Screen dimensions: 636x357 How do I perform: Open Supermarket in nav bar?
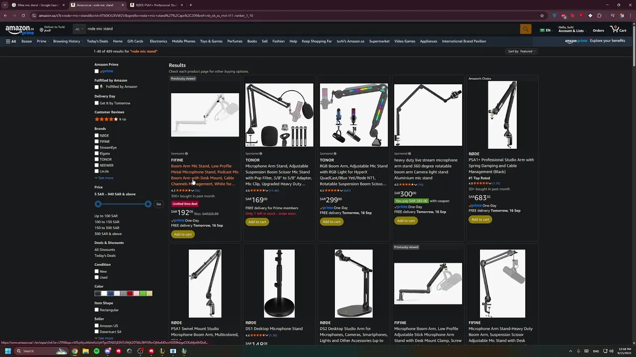(379, 41)
